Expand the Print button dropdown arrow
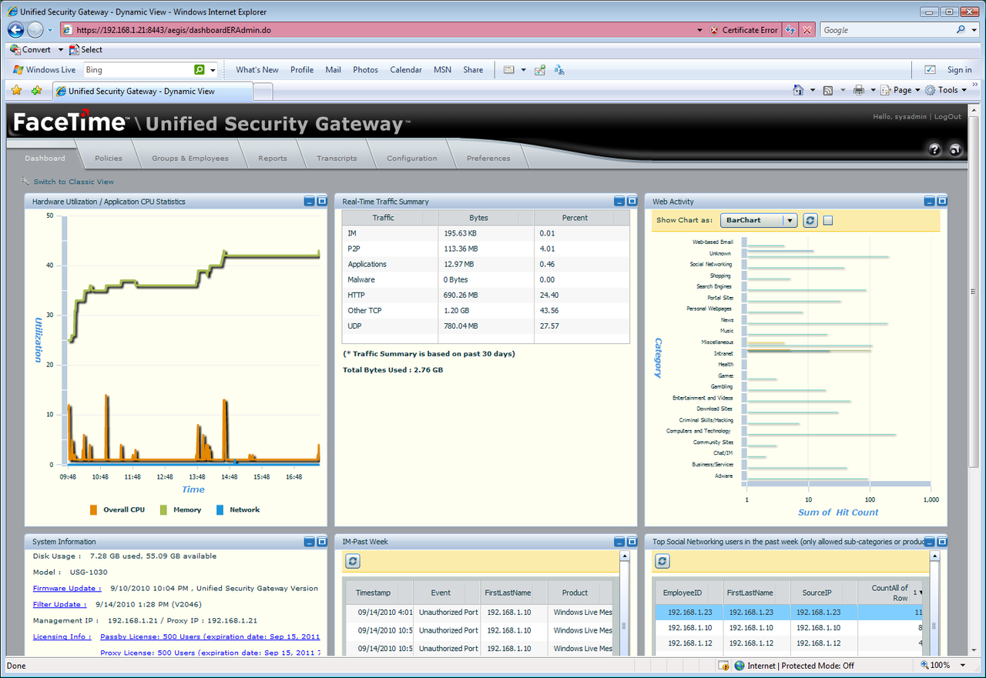986x678 pixels. [x=873, y=90]
